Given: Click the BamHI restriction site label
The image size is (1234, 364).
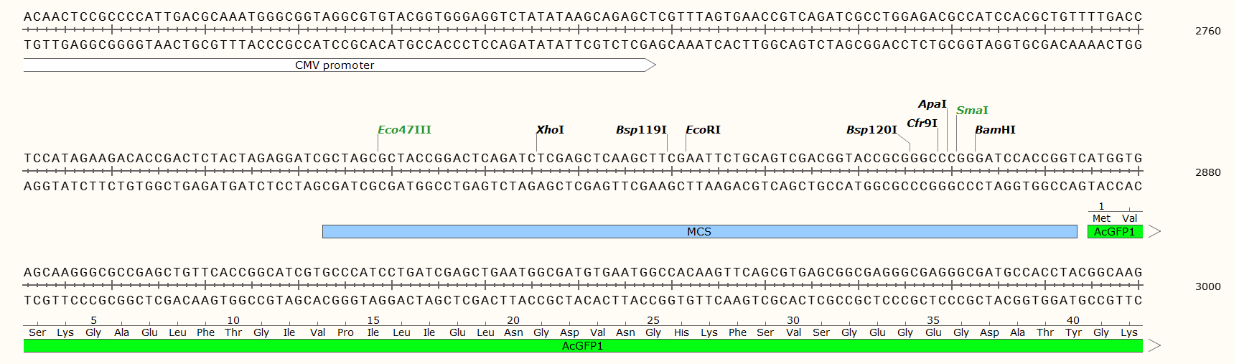Looking at the screenshot, I should click(995, 130).
